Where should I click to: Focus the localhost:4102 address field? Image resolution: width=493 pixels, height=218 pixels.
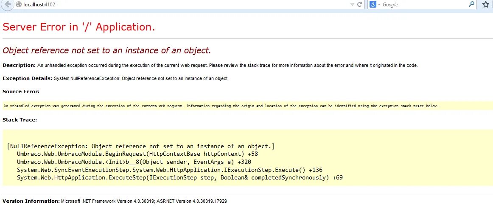[x=185, y=4]
